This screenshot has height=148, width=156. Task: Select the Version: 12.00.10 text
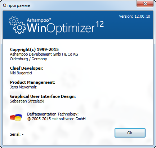click(x=134, y=16)
